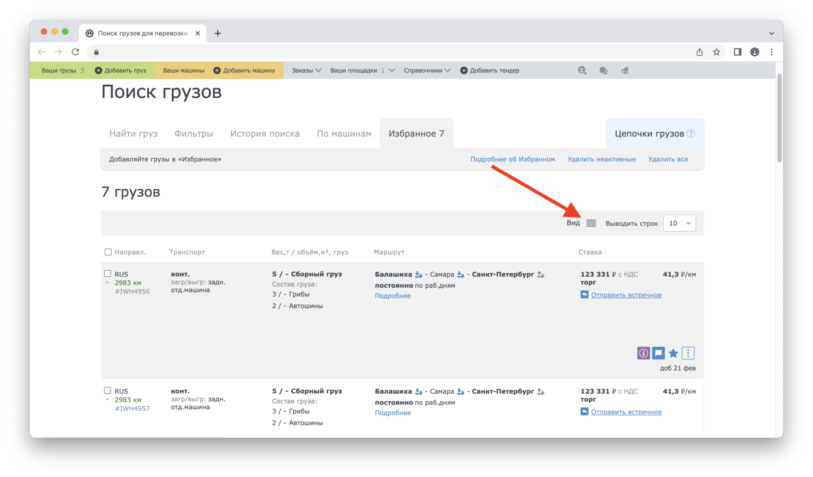Click the cargo ID #IWH4956 text

click(x=132, y=292)
